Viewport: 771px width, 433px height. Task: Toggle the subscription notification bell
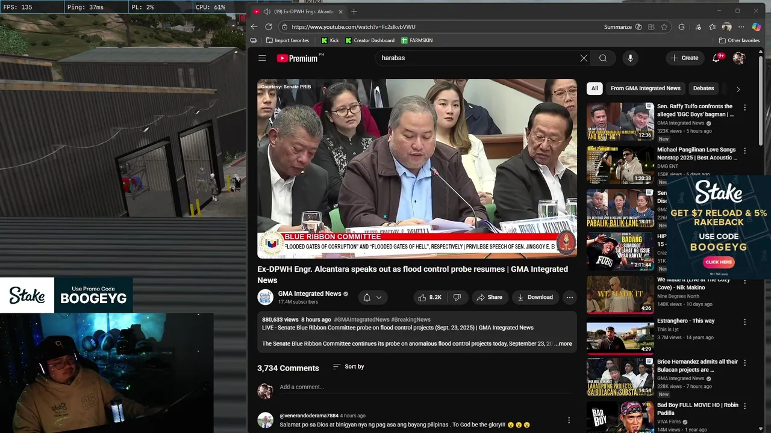click(x=367, y=297)
